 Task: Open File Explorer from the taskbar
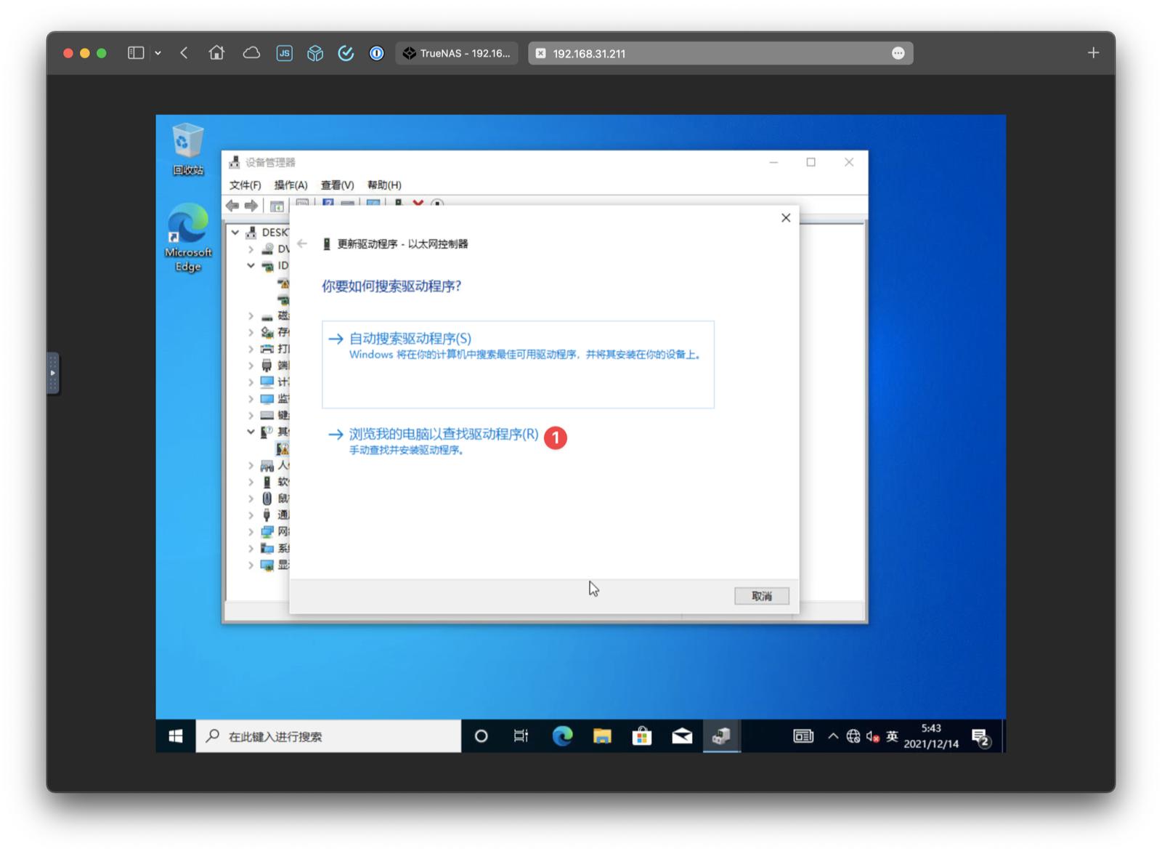pos(601,736)
